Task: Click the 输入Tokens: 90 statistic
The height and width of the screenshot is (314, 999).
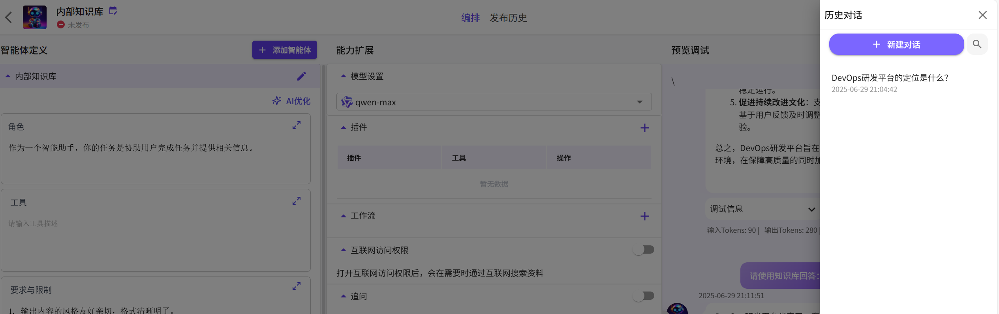Action: (731, 230)
